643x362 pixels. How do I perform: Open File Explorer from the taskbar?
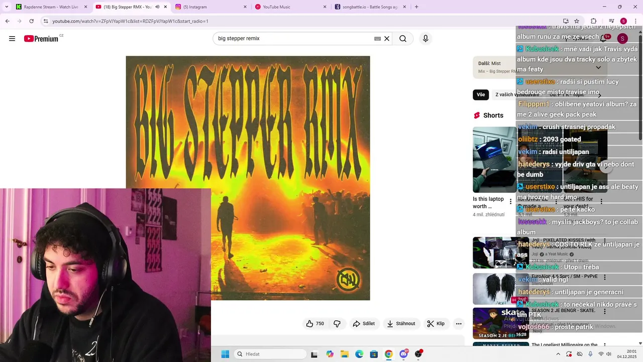[345, 354]
